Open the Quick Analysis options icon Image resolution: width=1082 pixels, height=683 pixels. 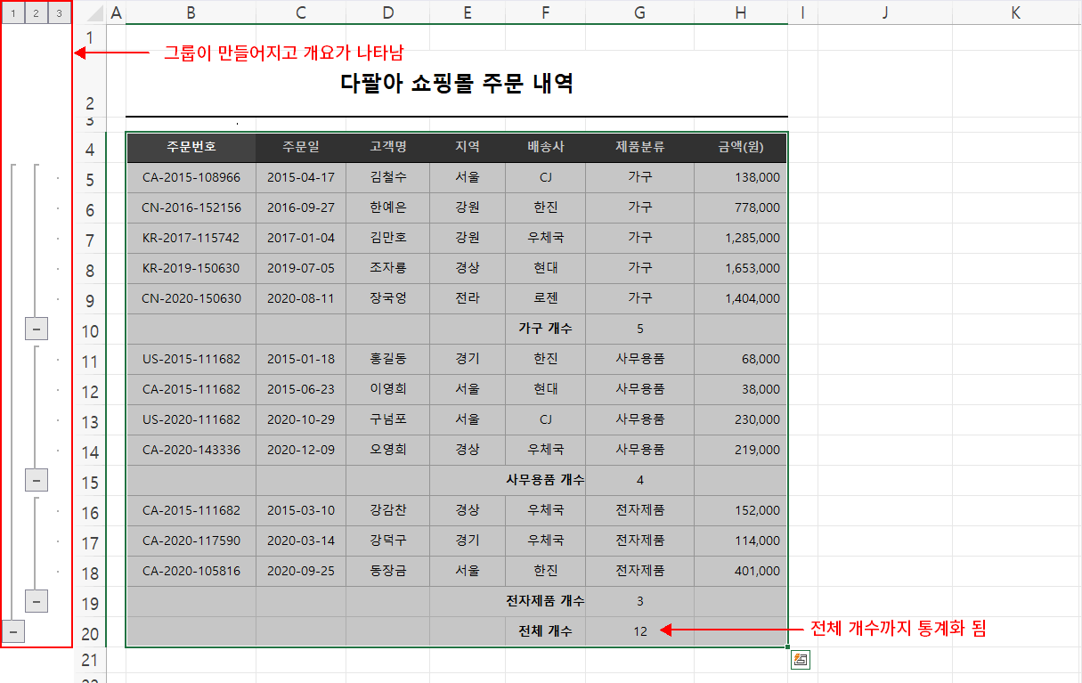tap(801, 659)
